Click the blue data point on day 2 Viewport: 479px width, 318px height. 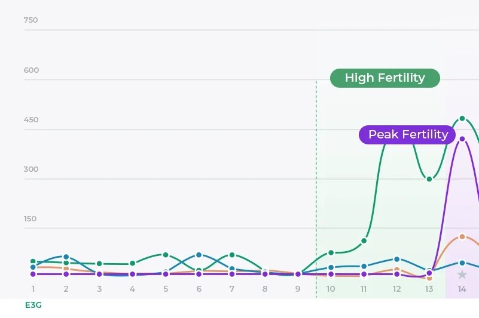[x=66, y=257]
